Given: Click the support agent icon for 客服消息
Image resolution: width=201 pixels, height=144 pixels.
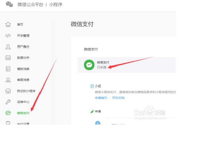Looking at the screenshot, I should [8, 80].
